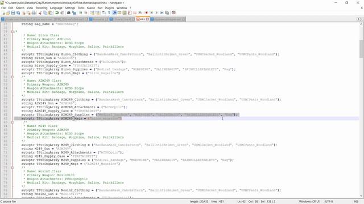Click comment 'Name: Mosin2 Class'
This screenshot has height=204, width=364.
click(44, 171)
